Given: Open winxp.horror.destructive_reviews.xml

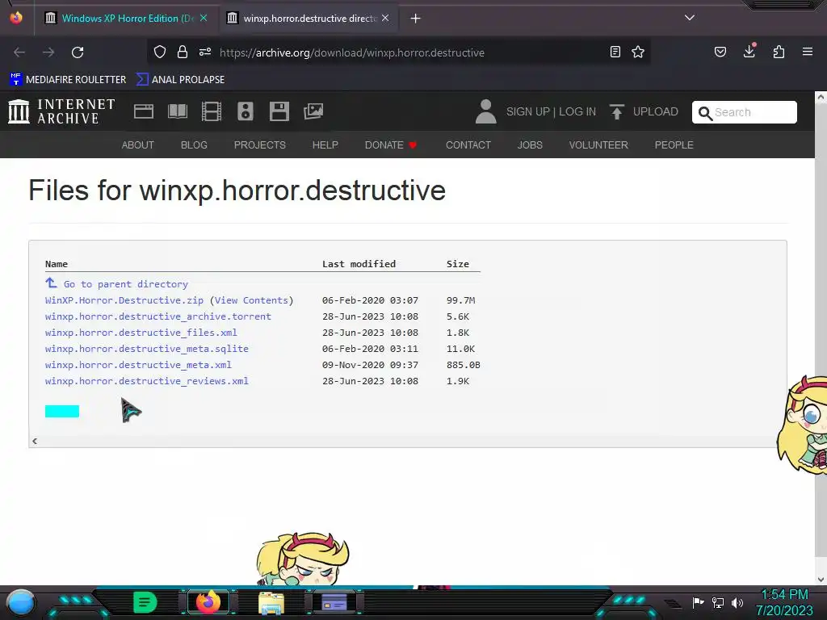Looking at the screenshot, I should click(147, 381).
